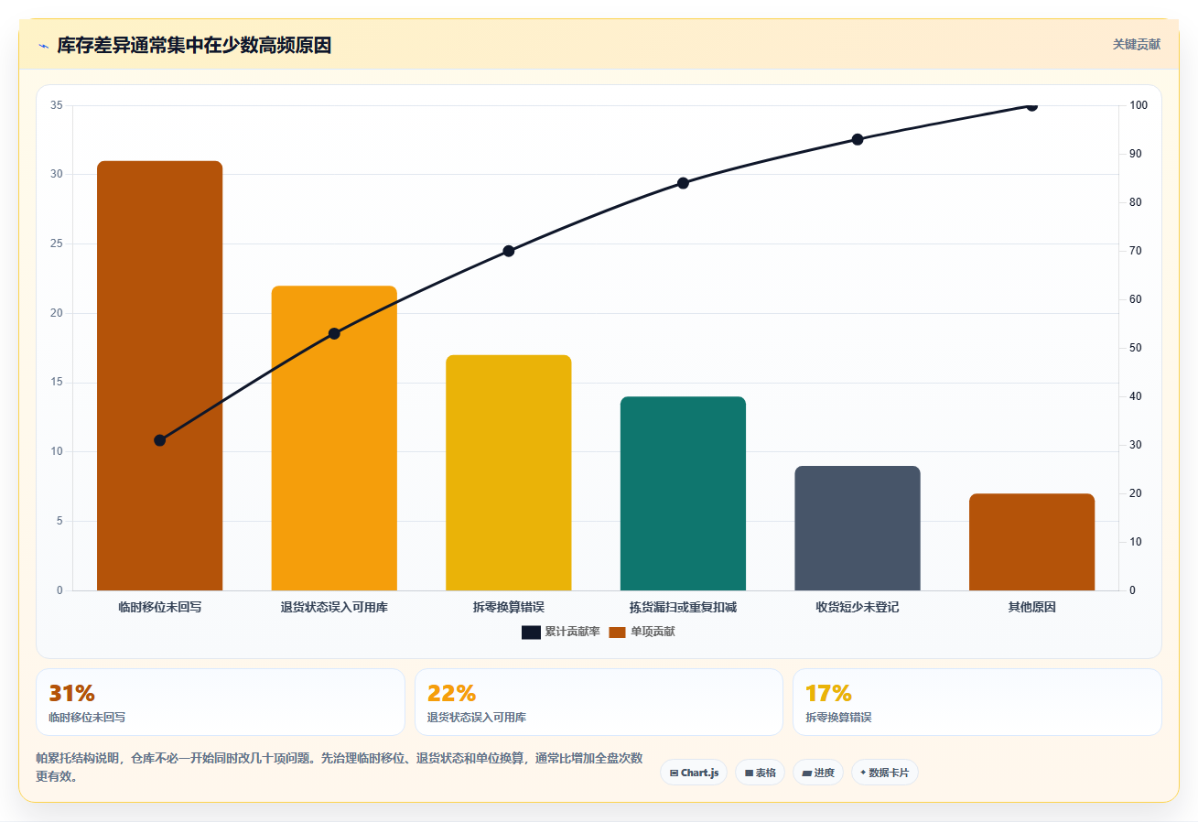1198x822 pixels.
Task: Select the 拆零换算错误 bar
Action: [509, 472]
